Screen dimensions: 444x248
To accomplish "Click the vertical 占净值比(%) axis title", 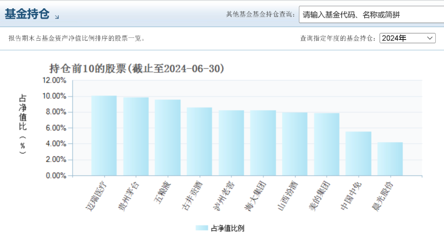I will tap(23, 124).
